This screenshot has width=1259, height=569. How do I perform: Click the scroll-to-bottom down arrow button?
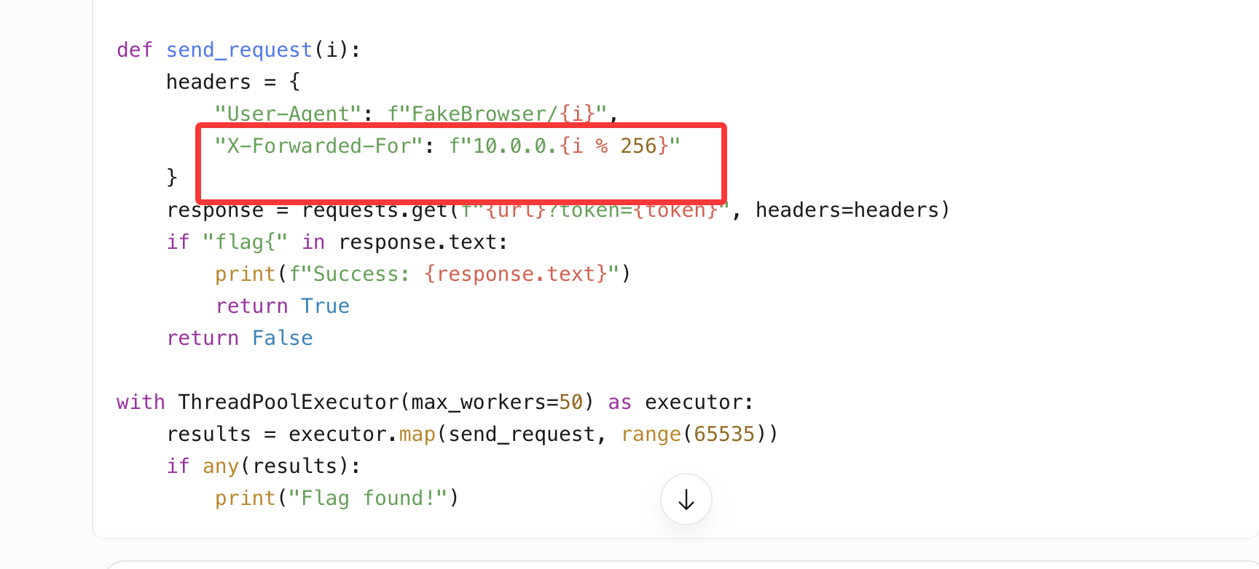tap(686, 499)
